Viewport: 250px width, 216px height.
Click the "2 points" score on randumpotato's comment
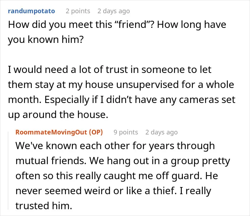78,11
